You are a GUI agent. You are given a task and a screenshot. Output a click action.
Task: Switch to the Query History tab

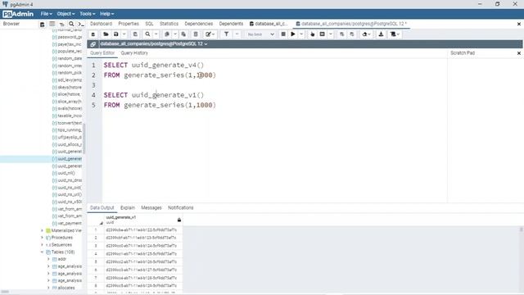point(134,52)
